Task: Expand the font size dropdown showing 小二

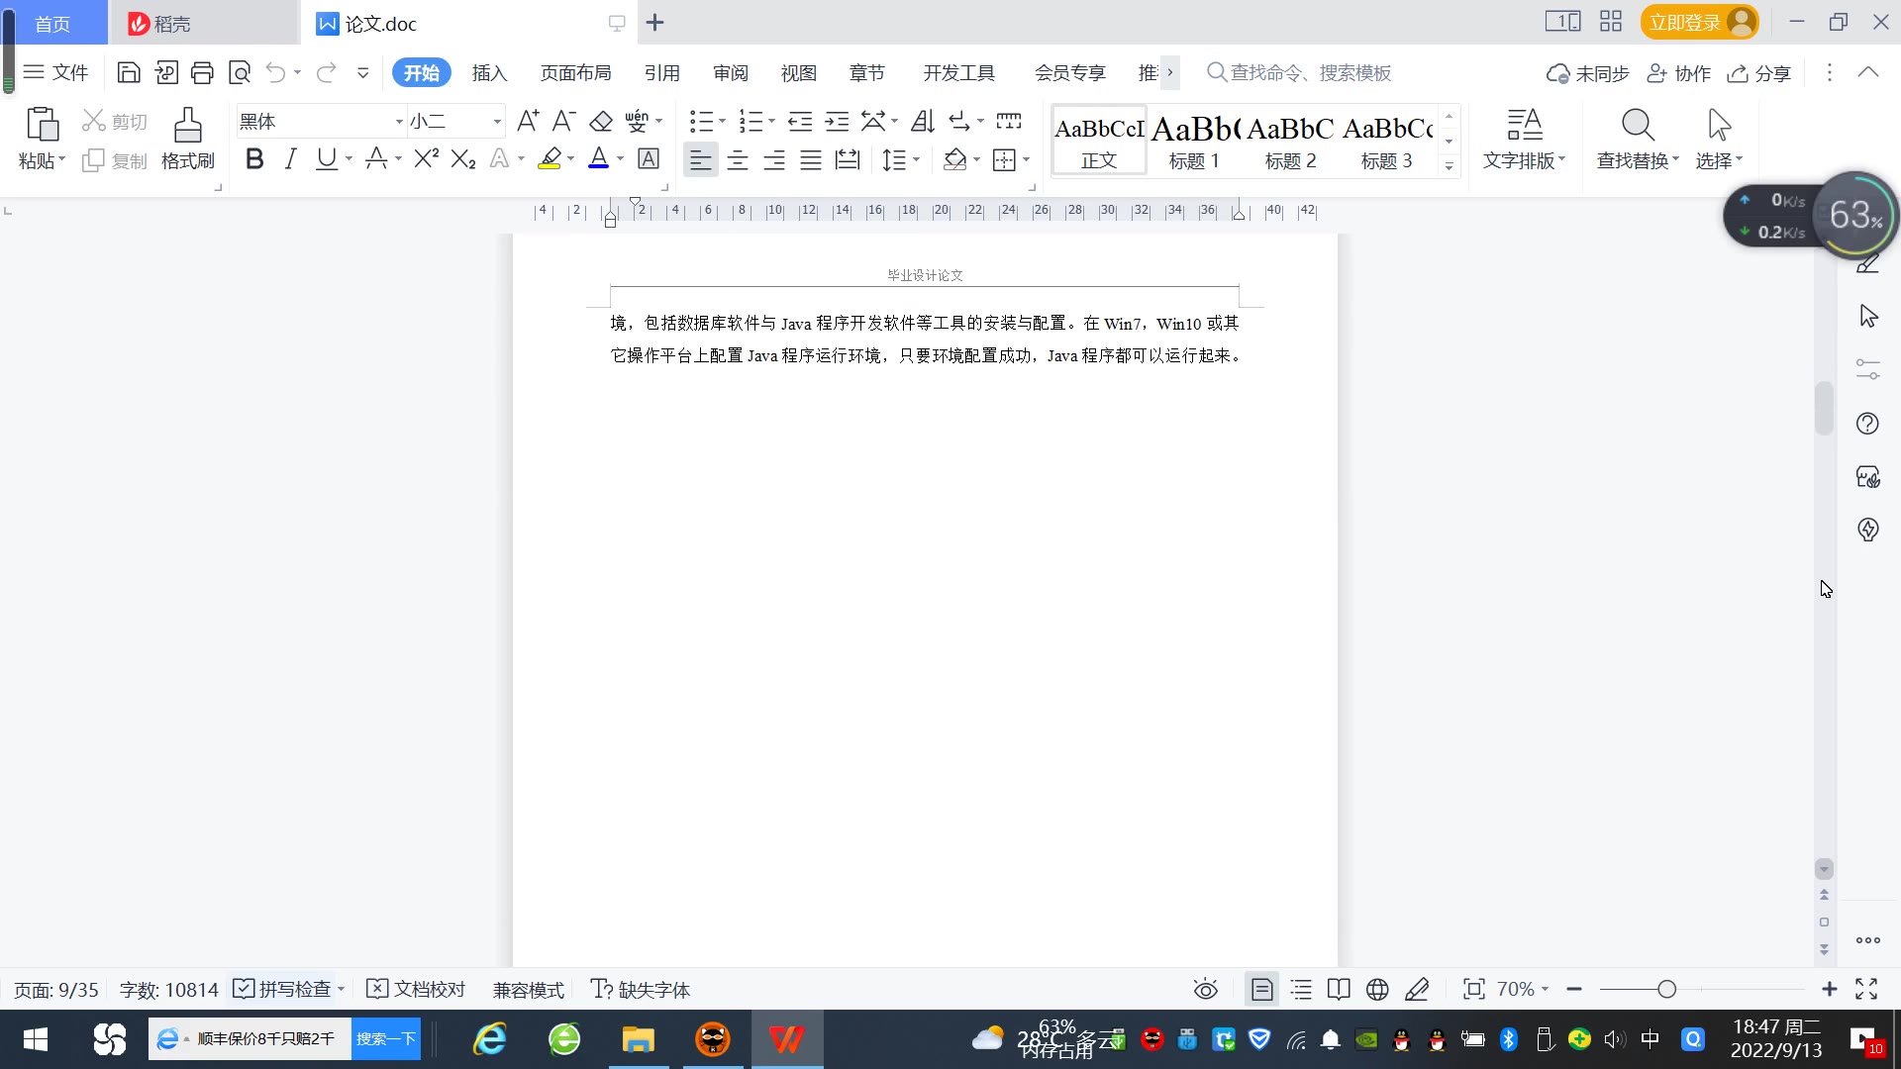Action: (497, 122)
